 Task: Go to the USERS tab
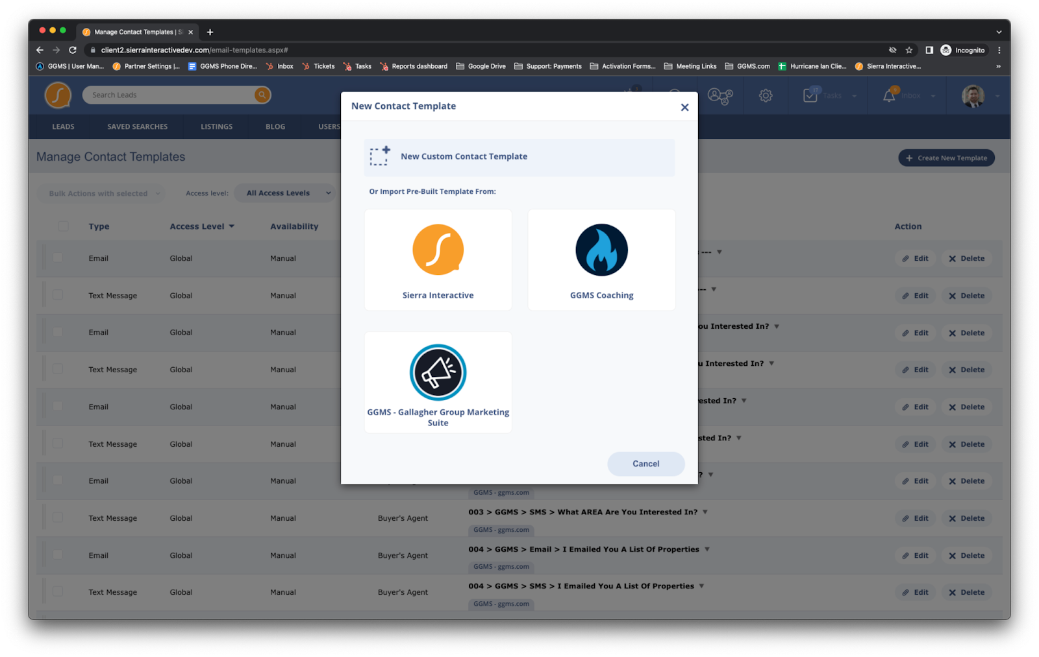coord(329,126)
